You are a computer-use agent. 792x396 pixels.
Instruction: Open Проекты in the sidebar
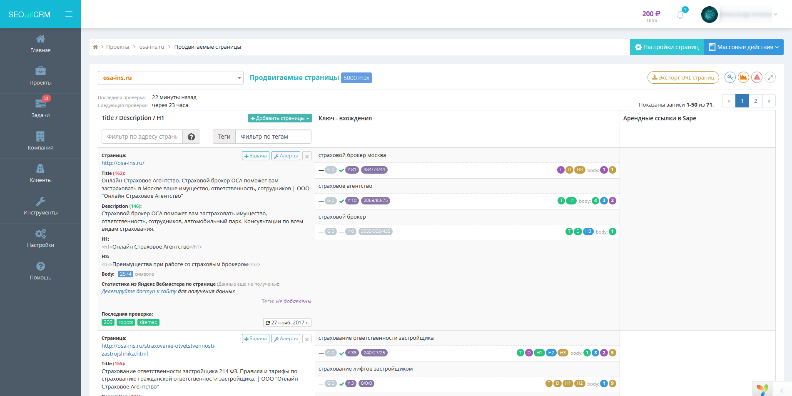(x=40, y=77)
